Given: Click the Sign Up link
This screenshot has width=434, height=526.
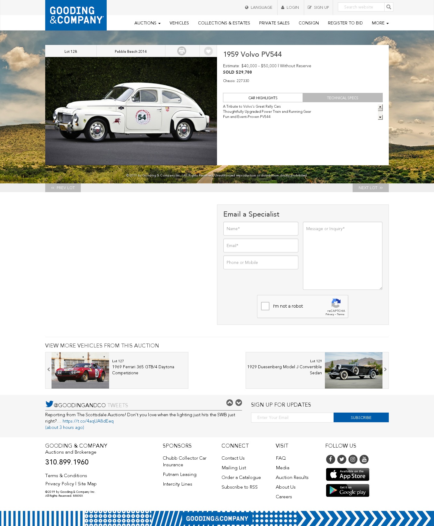Looking at the screenshot, I should 318,8.
